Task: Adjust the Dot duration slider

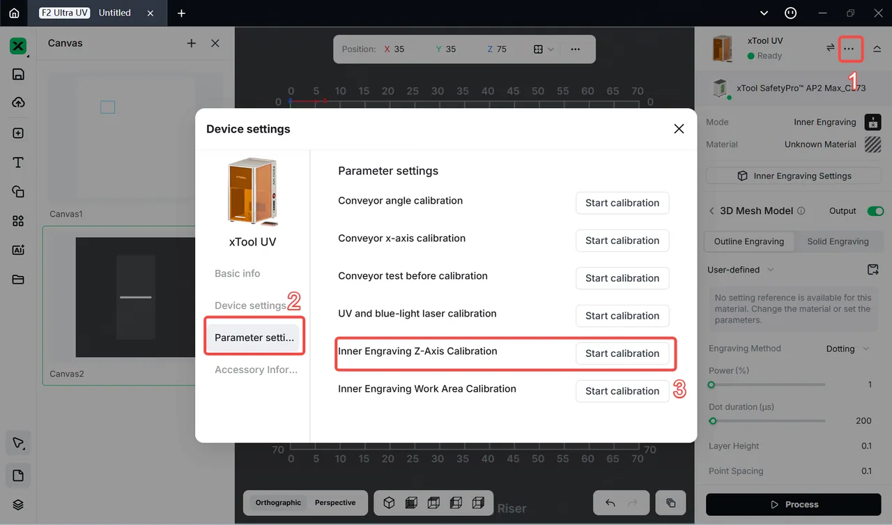Action: pyautogui.click(x=767, y=421)
